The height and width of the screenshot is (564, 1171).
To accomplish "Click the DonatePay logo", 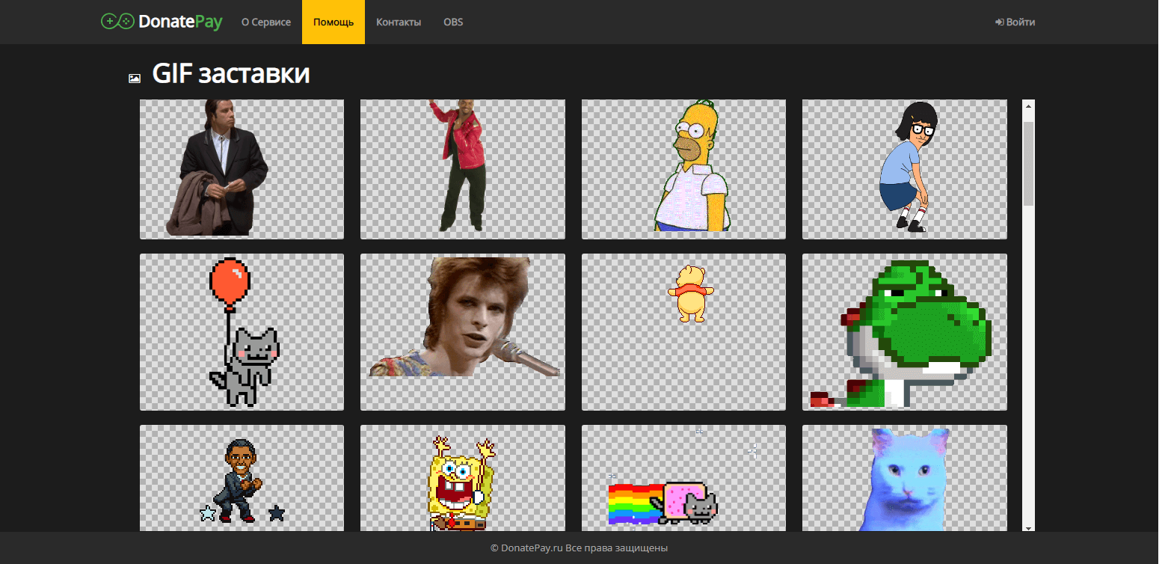I will click(162, 22).
